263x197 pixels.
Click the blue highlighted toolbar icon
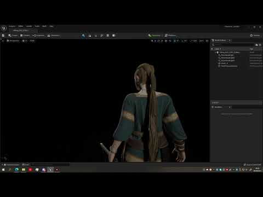coord(83,36)
